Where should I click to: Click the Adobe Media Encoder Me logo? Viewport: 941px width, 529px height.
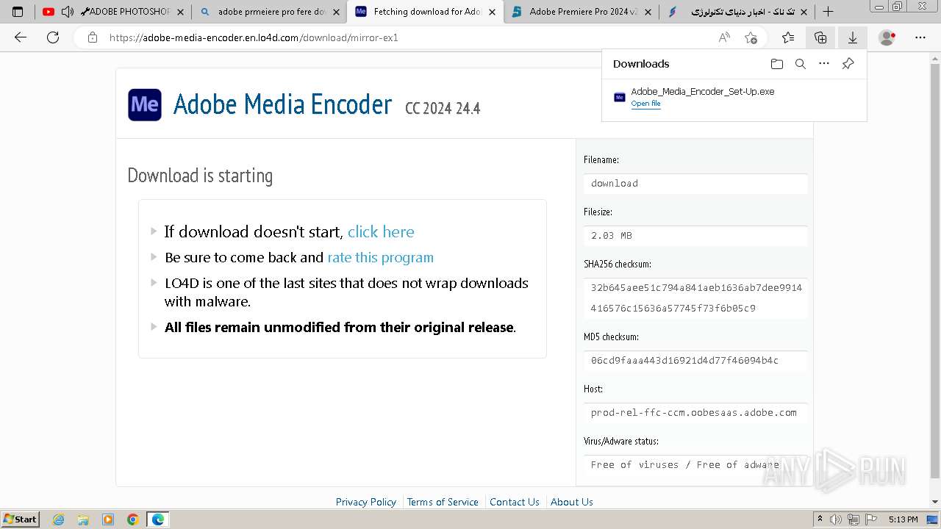click(x=145, y=104)
